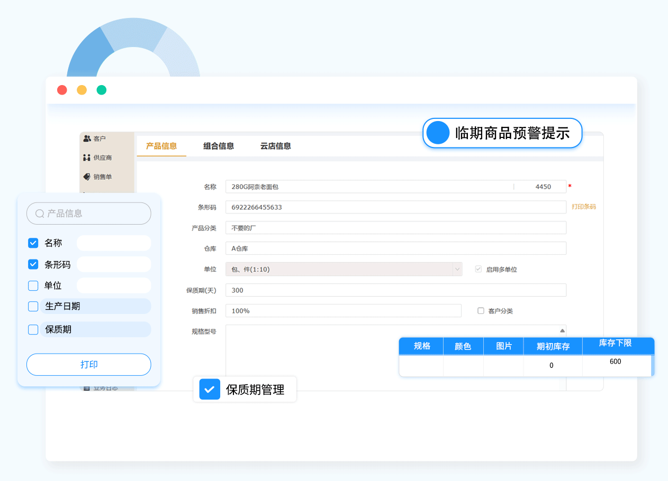Toggle the 客户分类 checkbox

(x=481, y=311)
